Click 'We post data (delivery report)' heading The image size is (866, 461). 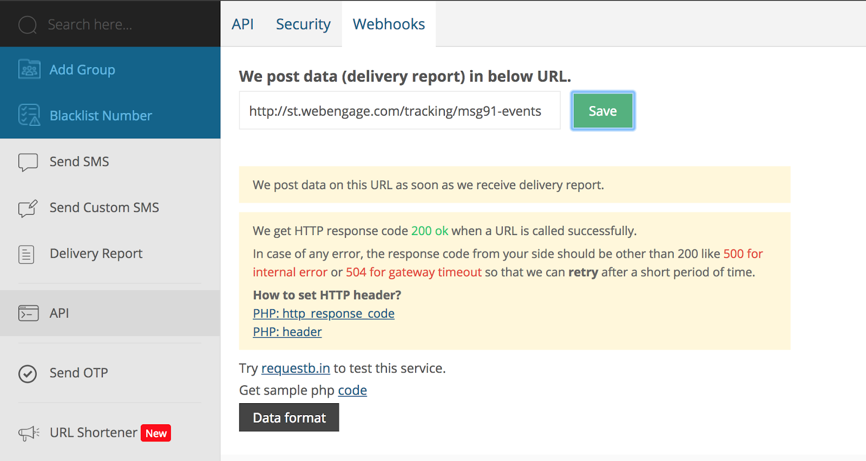[x=405, y=76]
